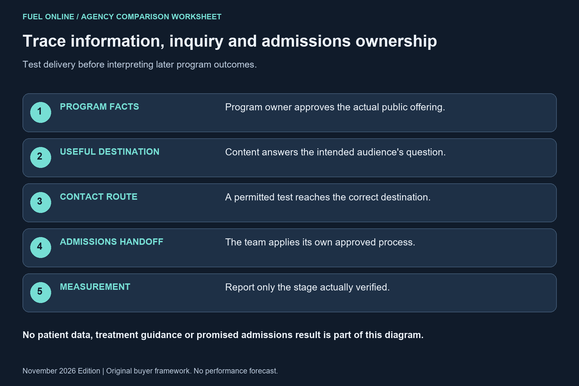
Task: Select the USEFUL DESTINATION heading
Action: point(110,152)
